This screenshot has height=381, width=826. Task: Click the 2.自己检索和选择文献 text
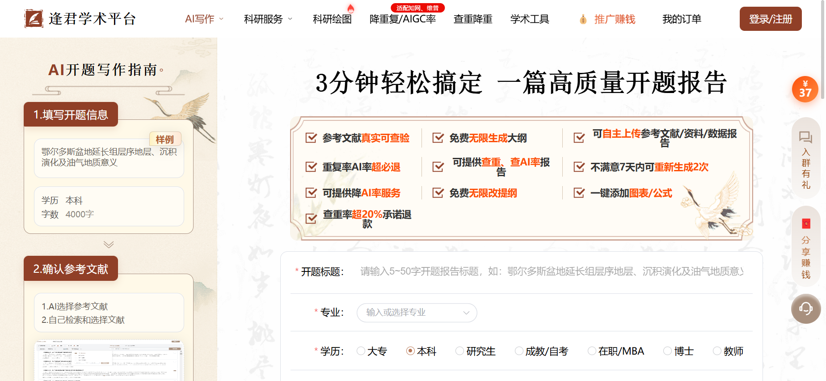[x=83, y=320]
